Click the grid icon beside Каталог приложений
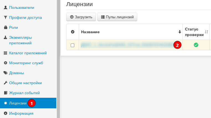Viewport: 211px width, 118px height. [x=5, y=53]
